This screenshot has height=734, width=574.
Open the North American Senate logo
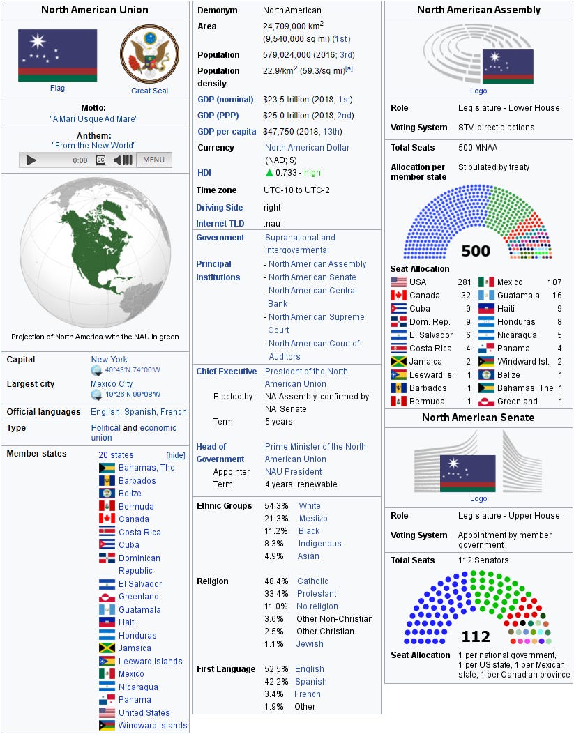tap(478, 461)
